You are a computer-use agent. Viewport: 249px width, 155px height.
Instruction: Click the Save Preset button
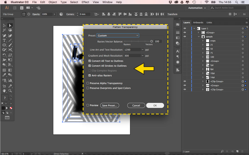[110, 105]
